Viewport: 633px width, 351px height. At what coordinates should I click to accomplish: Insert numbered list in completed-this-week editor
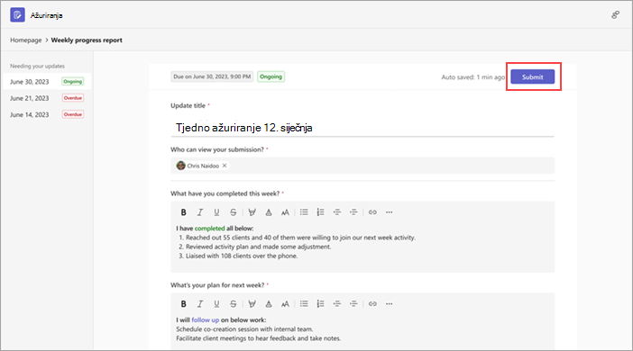320,212
